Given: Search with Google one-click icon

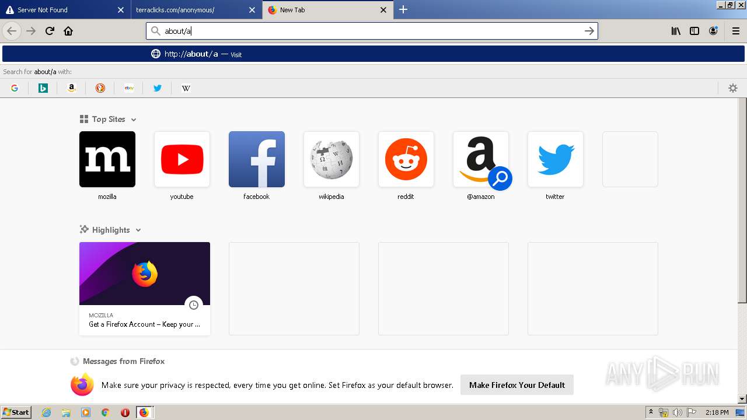Looking at the screenshot, I should tap(15, 88).
